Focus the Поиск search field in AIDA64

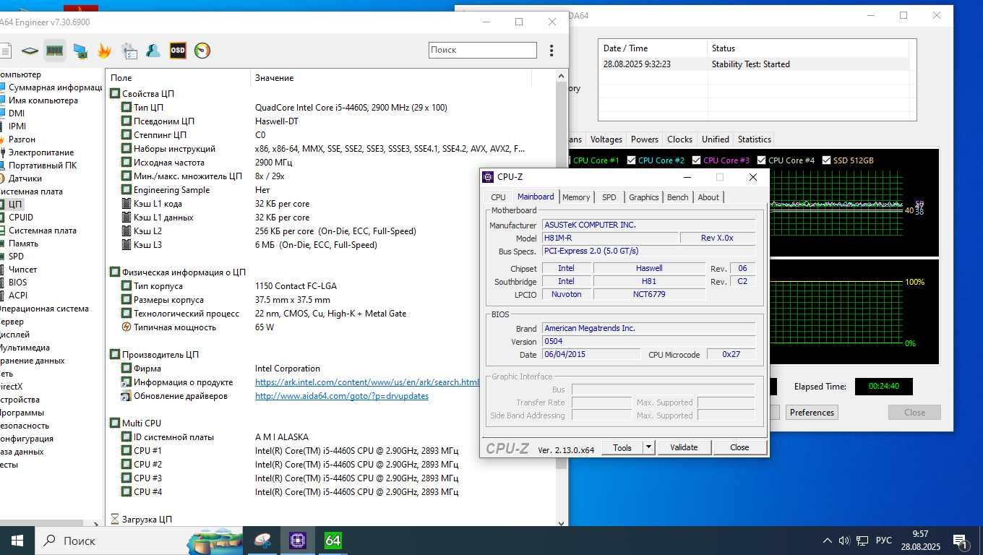[x=482, y=50]
